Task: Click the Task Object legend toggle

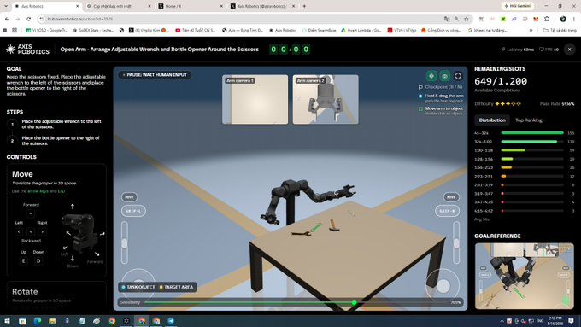Action: [138, 287]
